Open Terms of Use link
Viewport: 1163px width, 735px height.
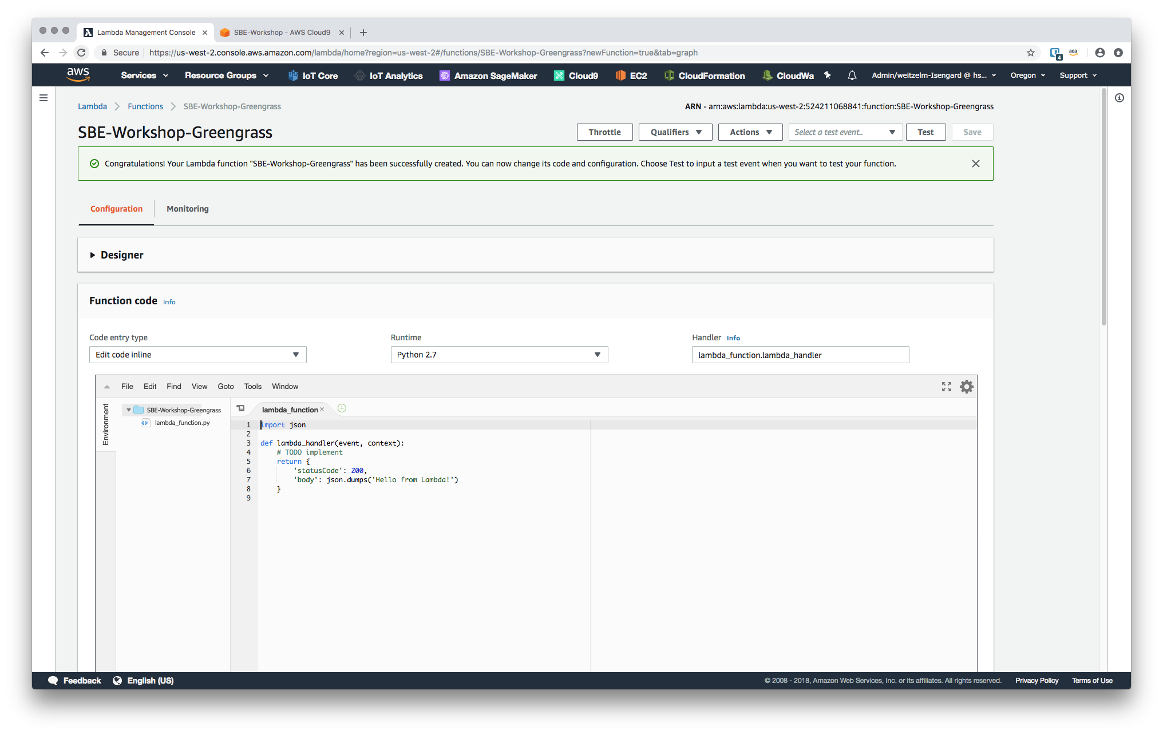(1092, 681)
